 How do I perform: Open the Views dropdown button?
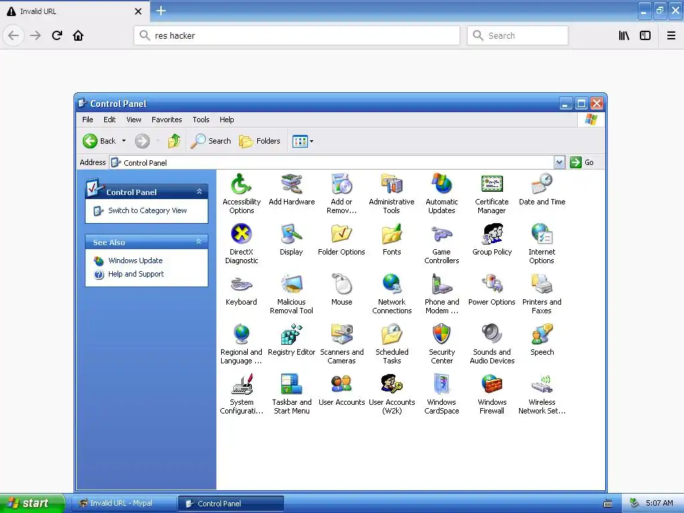(x=303, y=142)
